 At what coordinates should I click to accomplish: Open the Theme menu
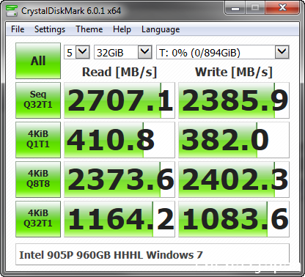click(x=89, y=29)
